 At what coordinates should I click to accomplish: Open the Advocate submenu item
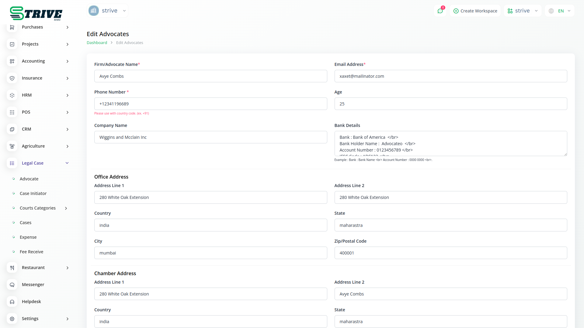point(29,179)
